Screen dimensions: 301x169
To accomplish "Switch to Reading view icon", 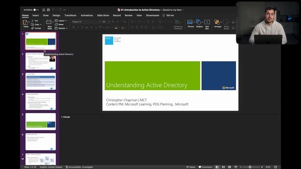I will (x=230, y=167).
